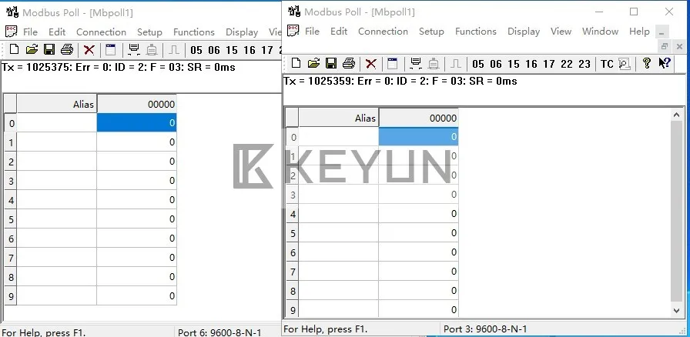
Task: Open Window menu in right window
Action: tap(600, 32)
